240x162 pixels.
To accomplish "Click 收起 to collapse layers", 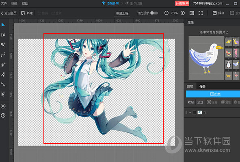I will tap(191, 102).
